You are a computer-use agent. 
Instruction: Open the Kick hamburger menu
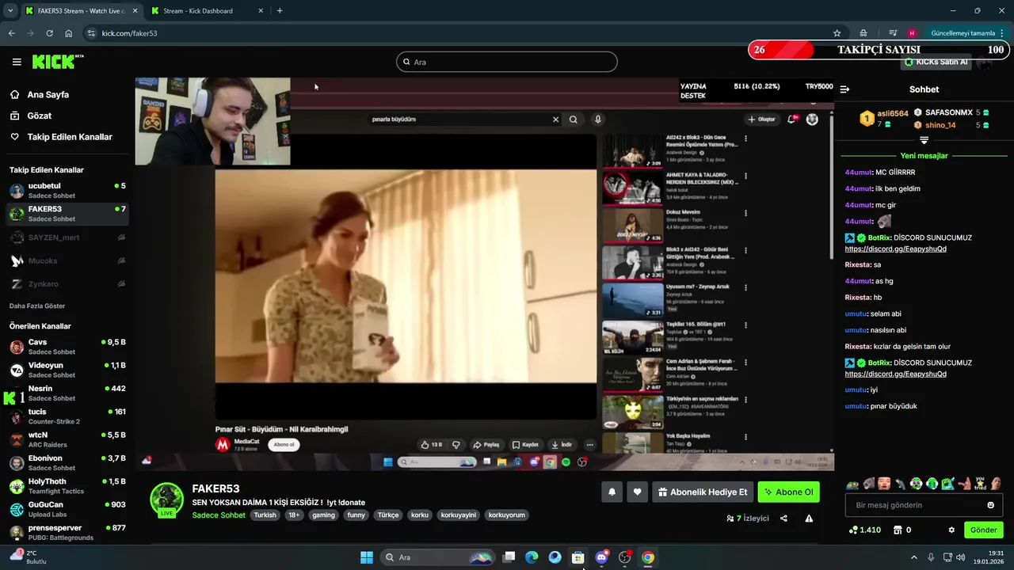(17, 62)
